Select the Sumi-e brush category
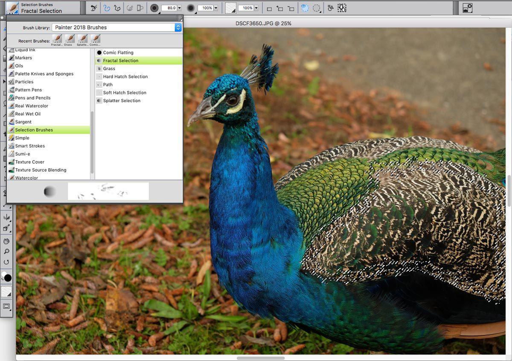The height and width of the screenshot is (361, 512). pyautogui.click(x=49, y=154)
